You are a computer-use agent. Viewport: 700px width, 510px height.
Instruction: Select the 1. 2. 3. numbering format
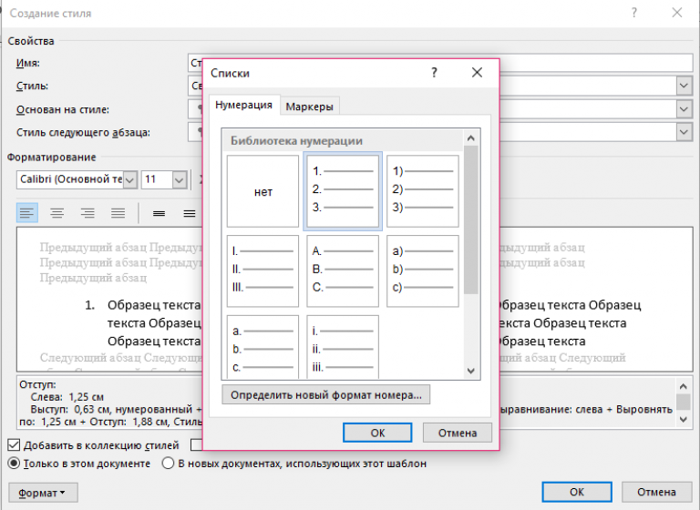[x=343, y=191]
